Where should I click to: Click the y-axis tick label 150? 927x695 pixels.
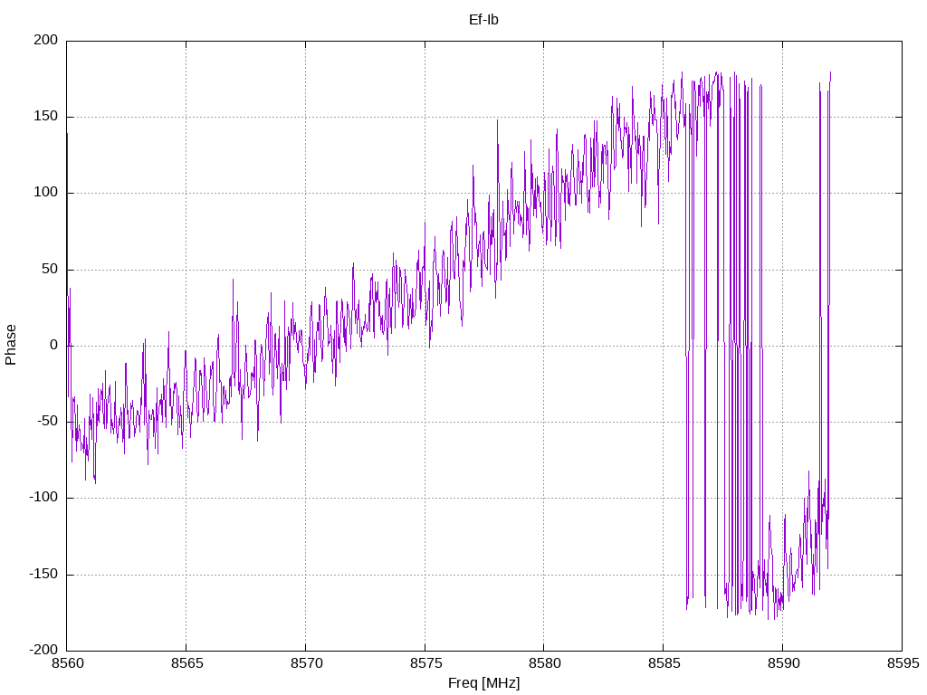click(46, 117)
